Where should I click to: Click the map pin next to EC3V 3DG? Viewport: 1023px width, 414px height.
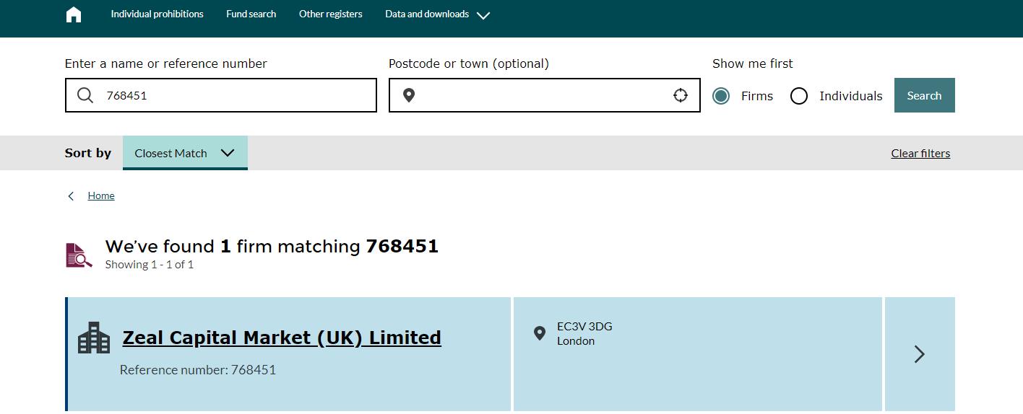(540, 333)
